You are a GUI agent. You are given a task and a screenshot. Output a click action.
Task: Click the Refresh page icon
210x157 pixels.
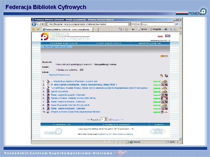coord(134,24)
